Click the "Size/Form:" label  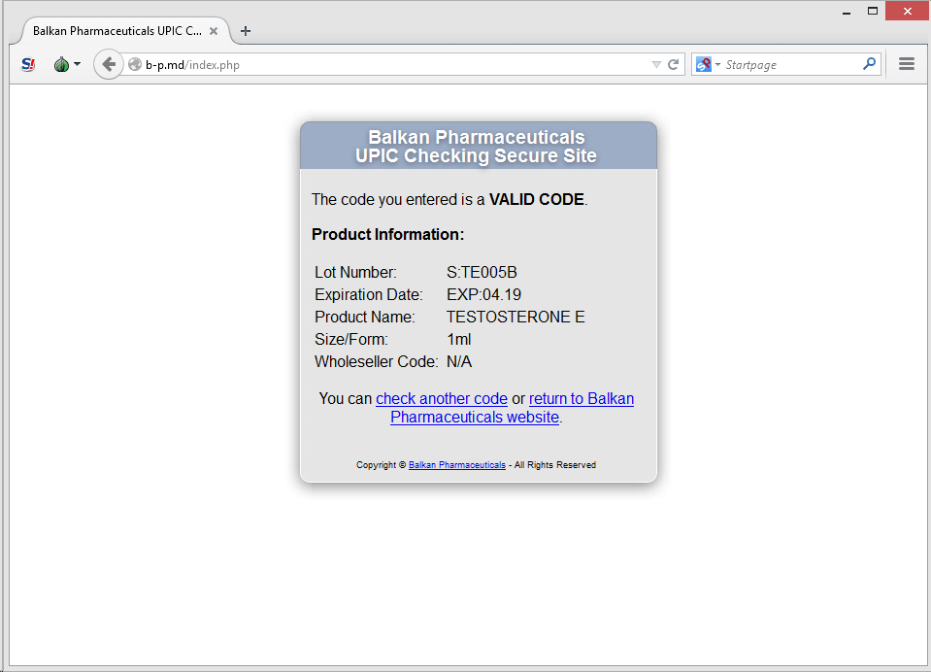tap(350, 339)
